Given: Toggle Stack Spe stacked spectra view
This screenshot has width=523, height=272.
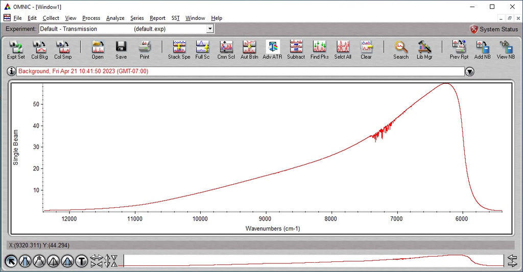Looking at the screenshot, I should 179,50.
